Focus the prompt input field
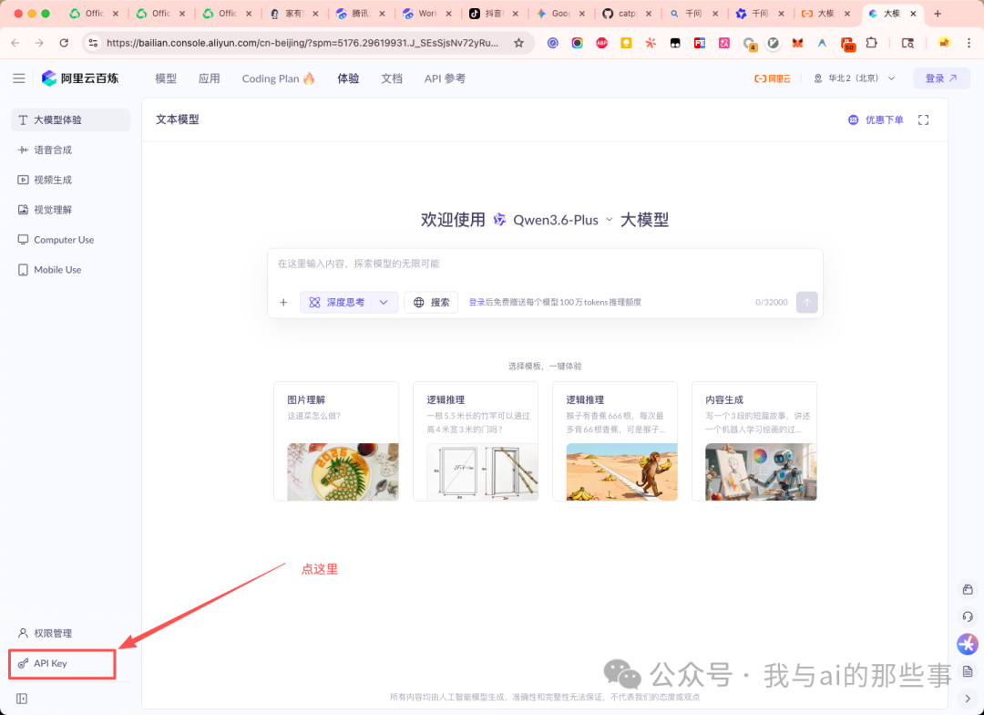Image resolution: width=984 pixels, height=715 pixels. 545,264
